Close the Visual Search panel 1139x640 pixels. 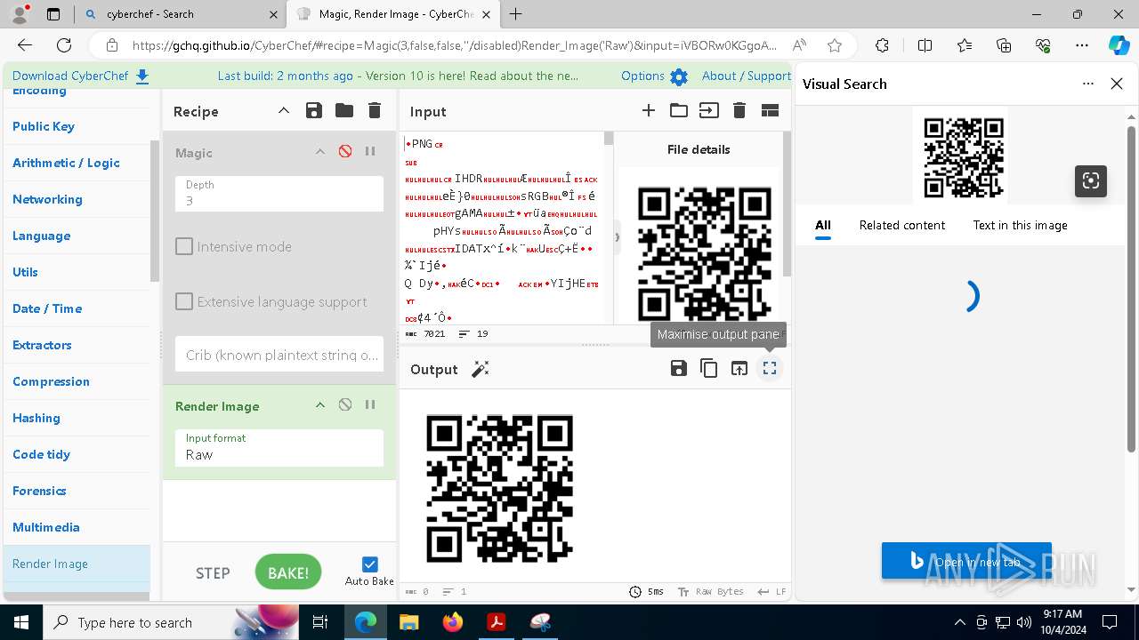coord(1117,84)
